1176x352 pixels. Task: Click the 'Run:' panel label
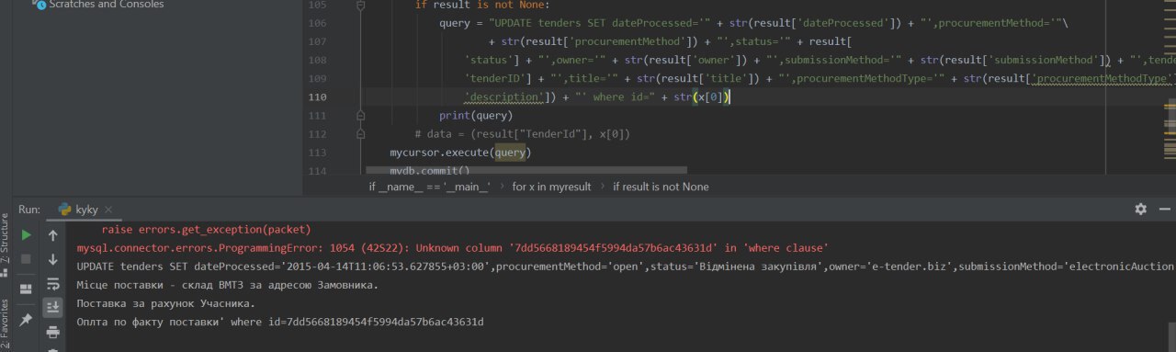pos(29,210)
